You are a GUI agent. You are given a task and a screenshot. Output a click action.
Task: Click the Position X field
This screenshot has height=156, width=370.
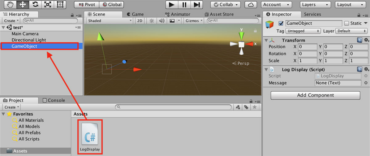coord(307,47)
